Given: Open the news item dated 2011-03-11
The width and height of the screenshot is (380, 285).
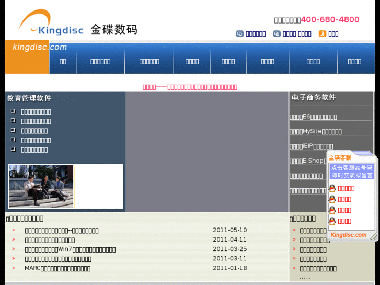Looking at the screenshot, I should tap(58, 259).
